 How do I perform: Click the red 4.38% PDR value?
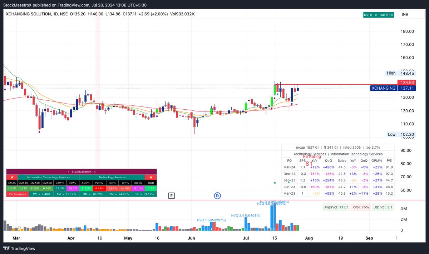point(99,188)
